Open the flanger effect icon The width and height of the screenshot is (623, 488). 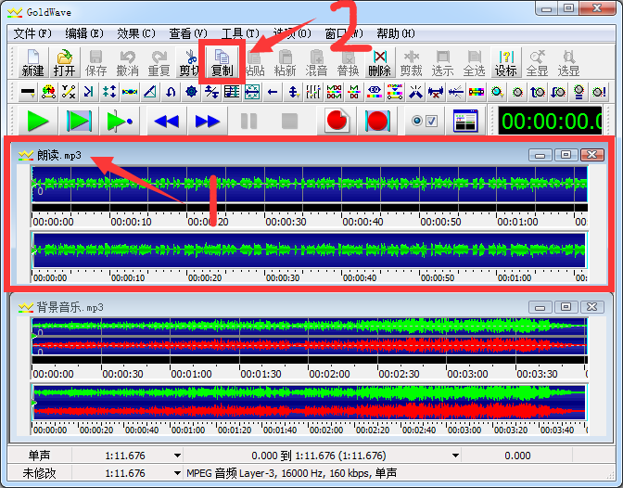130,92
